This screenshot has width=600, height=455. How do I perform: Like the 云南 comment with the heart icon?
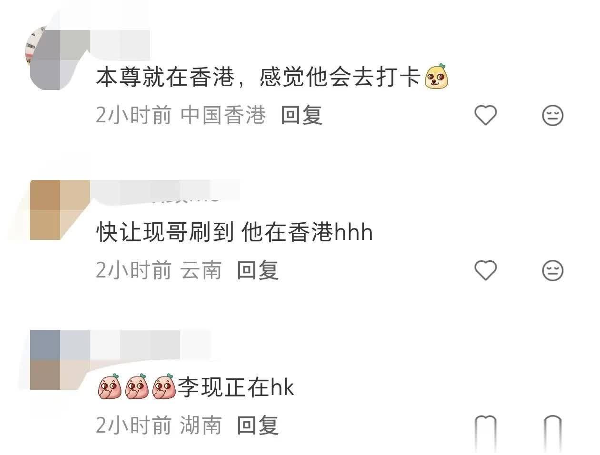486,270
